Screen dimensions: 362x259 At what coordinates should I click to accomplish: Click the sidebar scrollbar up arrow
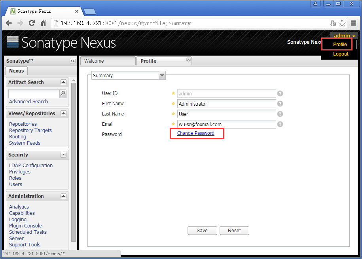[74, 80]
